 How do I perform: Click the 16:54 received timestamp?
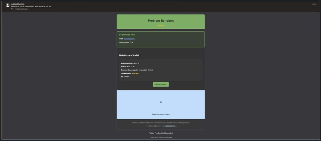point(314,4)
